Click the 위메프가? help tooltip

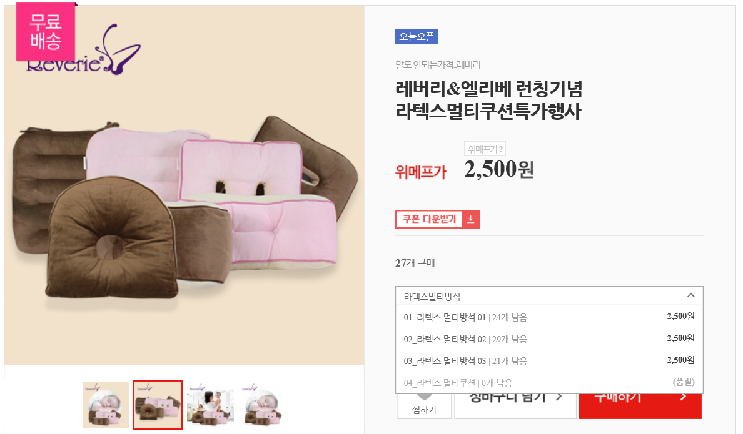(x=485, y=149)
